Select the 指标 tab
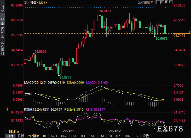Screen dimensions: 191x138 [x=10, y=136]
